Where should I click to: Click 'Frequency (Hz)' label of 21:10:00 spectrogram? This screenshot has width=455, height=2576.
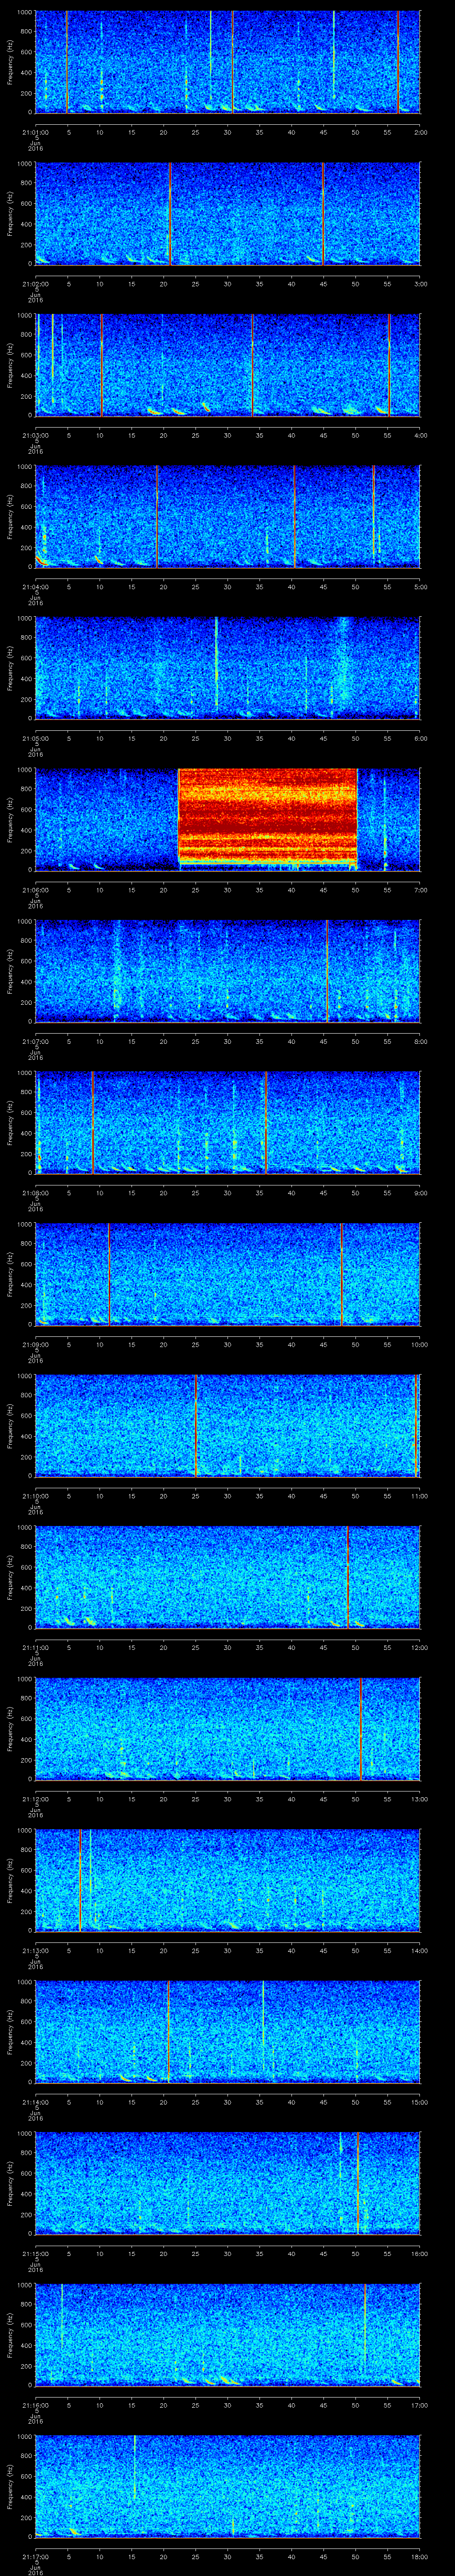click(x=10, y=1425)
